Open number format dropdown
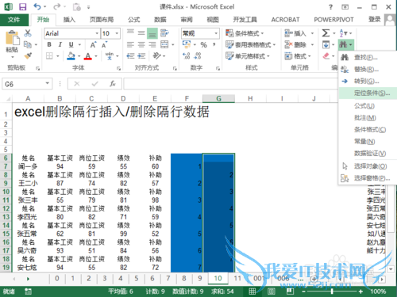 216,33
